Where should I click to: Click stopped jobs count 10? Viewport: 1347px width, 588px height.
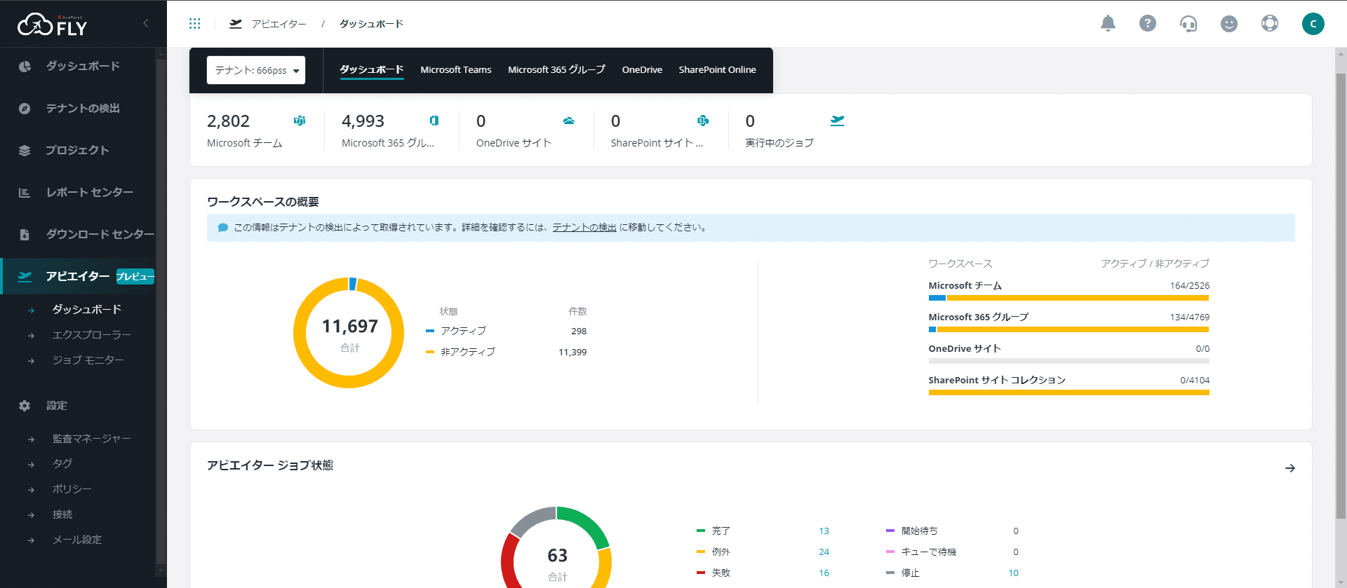point(1013,573)
